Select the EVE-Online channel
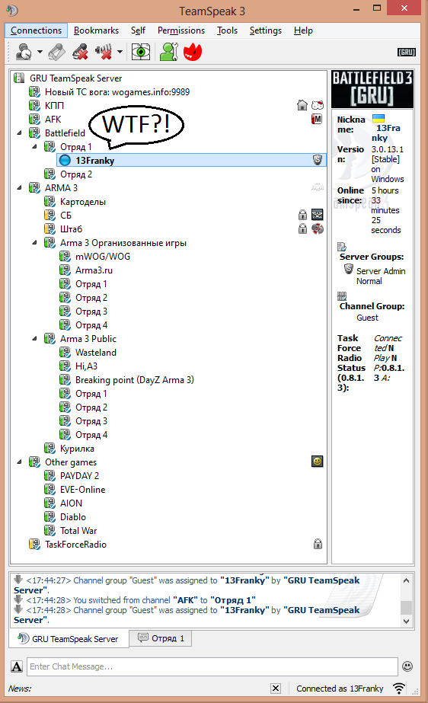The height and width of the screenshot is (703, 428). [83, 490]
